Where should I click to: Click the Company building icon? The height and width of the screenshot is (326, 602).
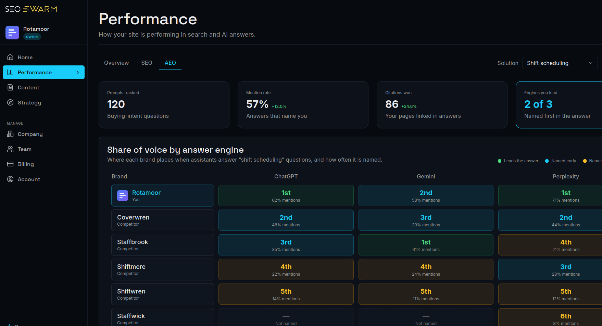[10, 134]
